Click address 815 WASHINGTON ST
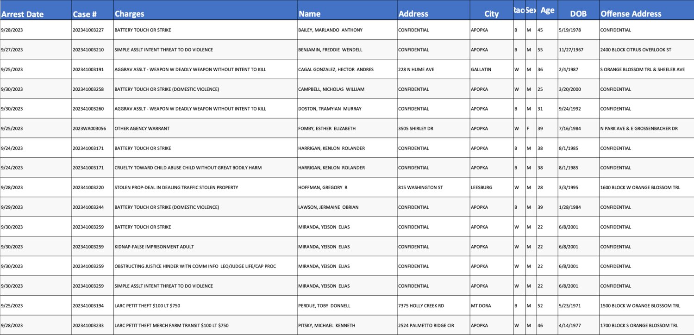694x335 pixels. [420, 187]
